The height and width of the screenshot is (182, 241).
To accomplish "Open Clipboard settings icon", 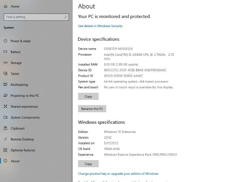I will tap(5, 128).
